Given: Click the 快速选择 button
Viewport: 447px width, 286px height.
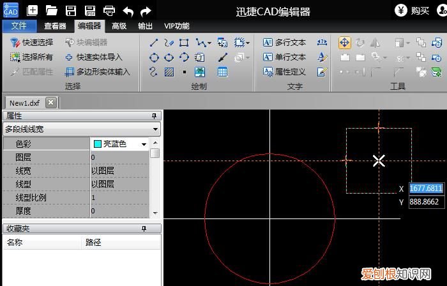Looking at the screenshot, I should point(32,43).
